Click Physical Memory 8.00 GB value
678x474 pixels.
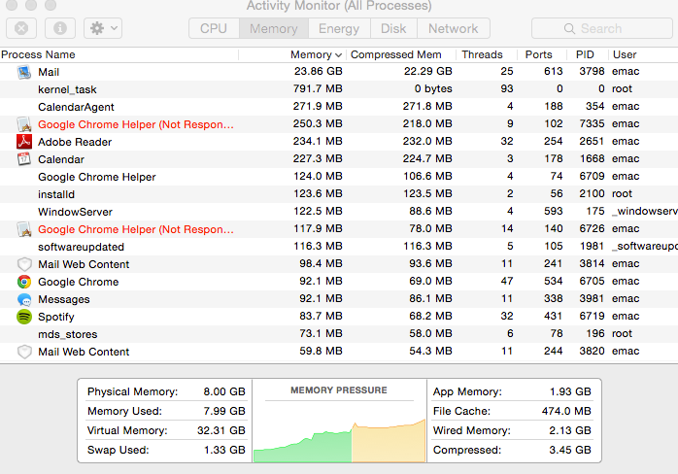[x=224, y=391]
